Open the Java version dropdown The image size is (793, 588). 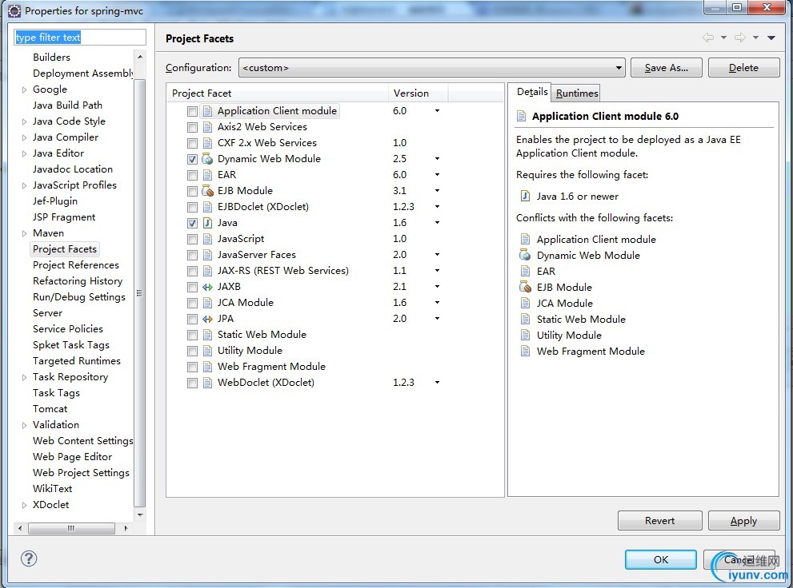pos(437,223)
